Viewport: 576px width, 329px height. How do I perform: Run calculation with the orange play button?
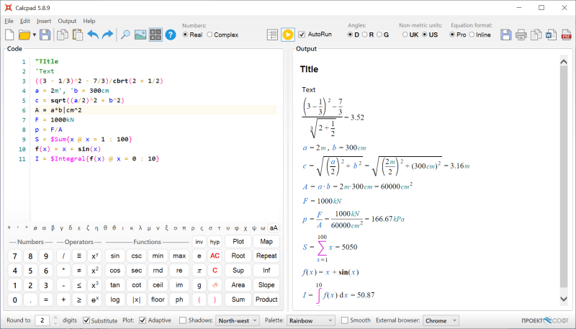[x=288, y=35]
